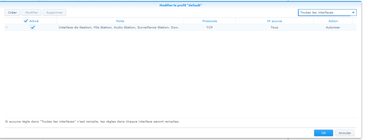
Task: Click the dialog title Modifier le profil "default"
Action: pyautogui.click(x=181, y=5)
